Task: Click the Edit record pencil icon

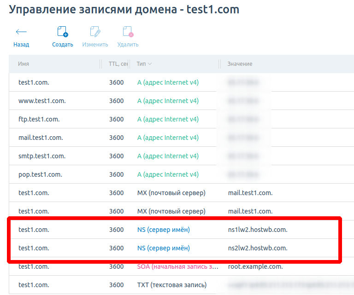Action: (95, 32)
